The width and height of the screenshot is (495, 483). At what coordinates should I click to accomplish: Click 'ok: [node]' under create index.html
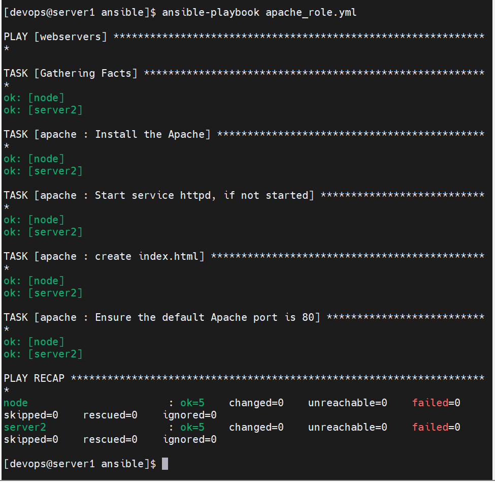(x=34, y=281)
